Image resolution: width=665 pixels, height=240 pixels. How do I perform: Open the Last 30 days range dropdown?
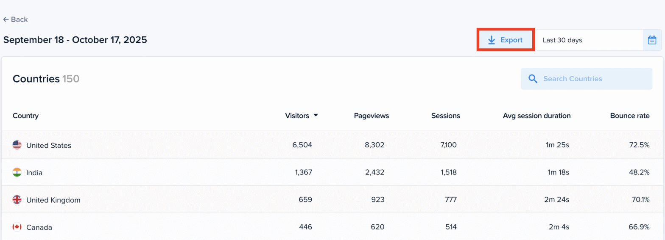(x=590, y=40)
